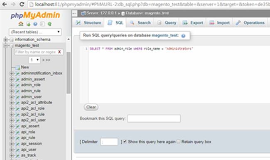Click the table icon for api2_acl_attribute
Viewport: 270px width, 160px height.
(x=17, y=103)
